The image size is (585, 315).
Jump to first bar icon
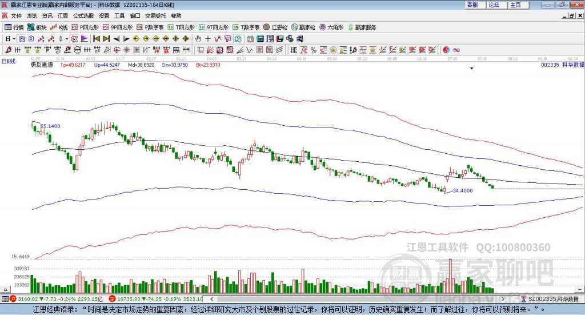point(96,39)
